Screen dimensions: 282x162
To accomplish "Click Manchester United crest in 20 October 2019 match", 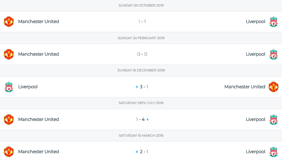I will click(9, 22).
